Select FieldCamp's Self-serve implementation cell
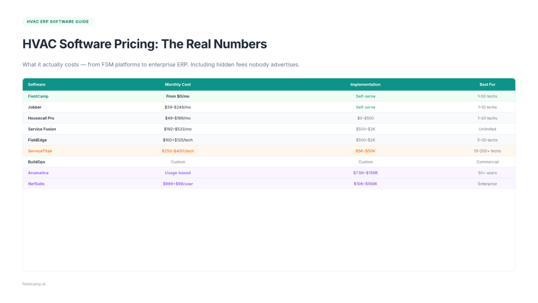This screenshot has width=538, height=303. pyautogui.click(x=366, y=96)
